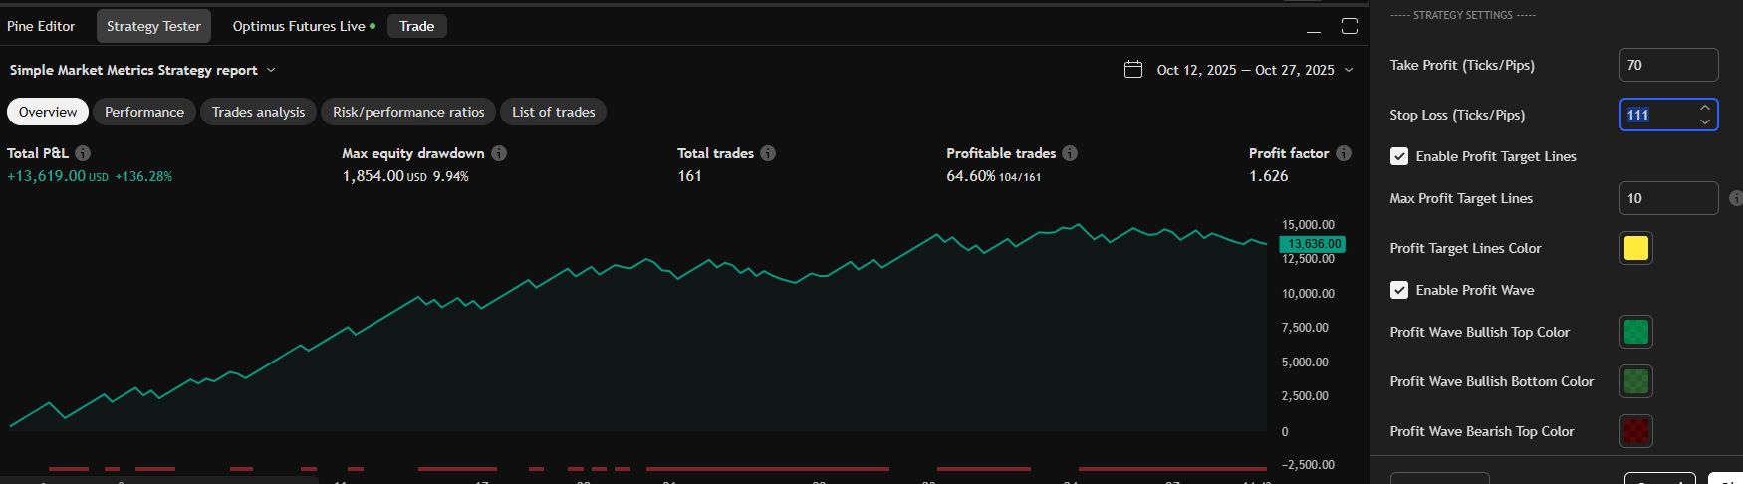Viewport: 1743px width, 484px height.
Task: Click info icon next to Profit factor
Action: [x=1344, y=153]
